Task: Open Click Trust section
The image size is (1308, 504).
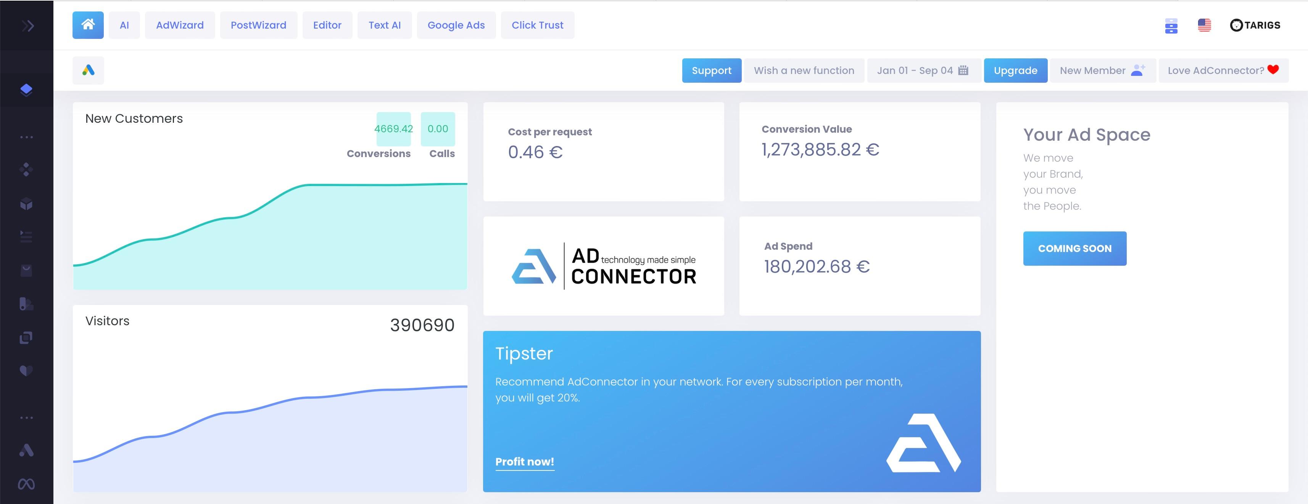Action: click(x=537, y=24)
